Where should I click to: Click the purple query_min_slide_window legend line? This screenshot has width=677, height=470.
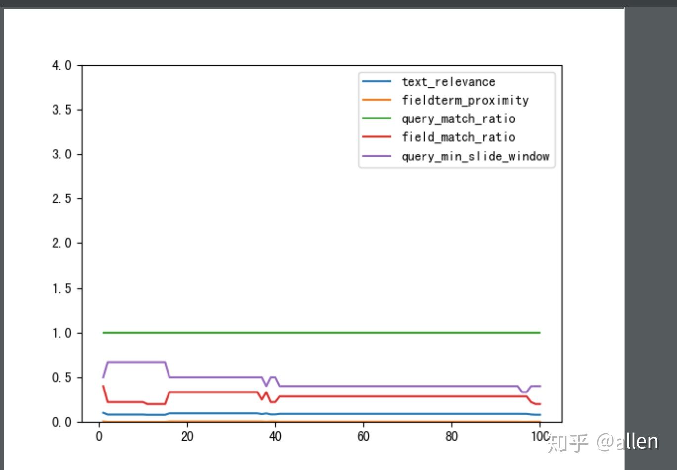click(x=377, y=156)
